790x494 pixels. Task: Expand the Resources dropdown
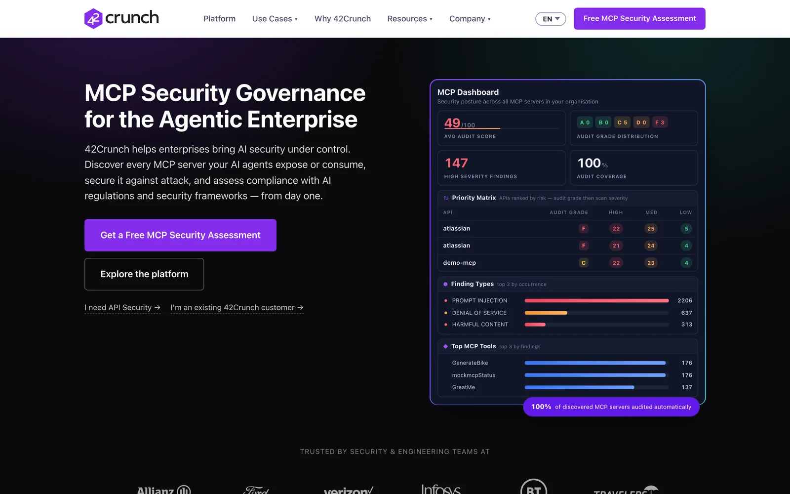coord(410,19)
